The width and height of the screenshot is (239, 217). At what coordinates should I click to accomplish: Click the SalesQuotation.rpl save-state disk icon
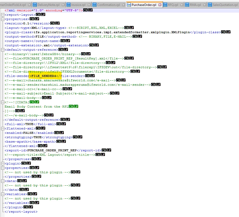[210, 5]
